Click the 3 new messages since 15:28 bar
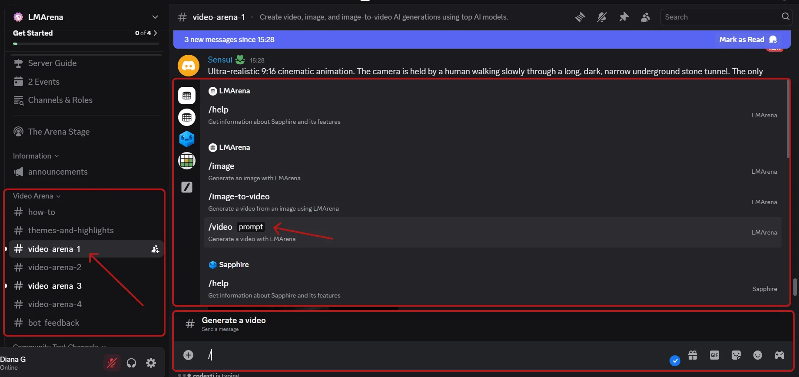 pos(482,40)
